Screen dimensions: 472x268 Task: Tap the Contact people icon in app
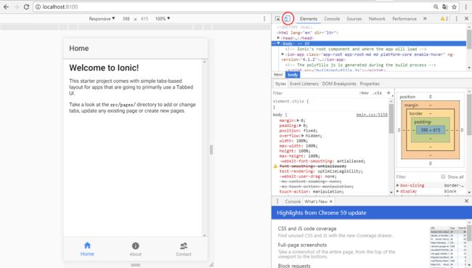tap(184, 245)
